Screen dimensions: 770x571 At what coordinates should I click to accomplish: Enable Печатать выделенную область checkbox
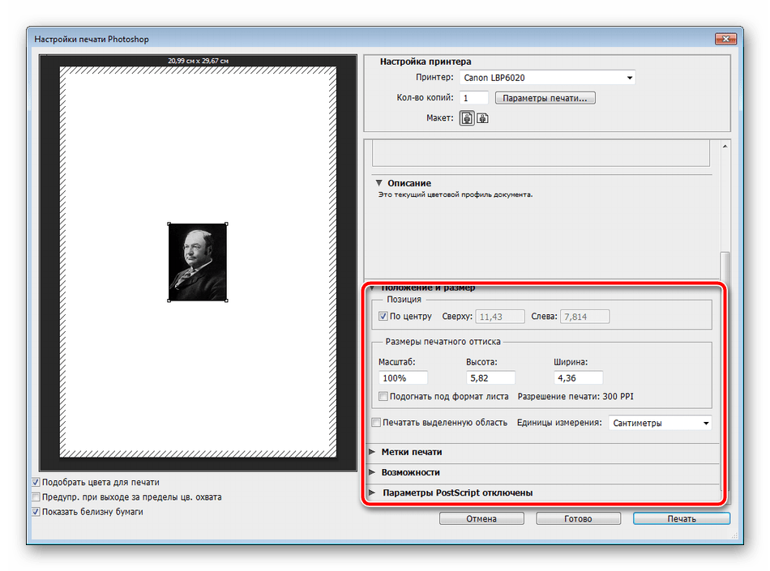376,422
